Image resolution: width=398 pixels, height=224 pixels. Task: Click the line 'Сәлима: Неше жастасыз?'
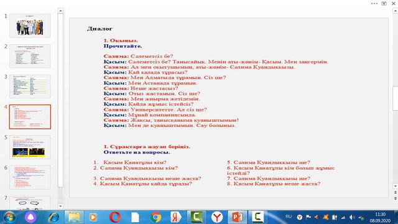[x=141, y=88]
